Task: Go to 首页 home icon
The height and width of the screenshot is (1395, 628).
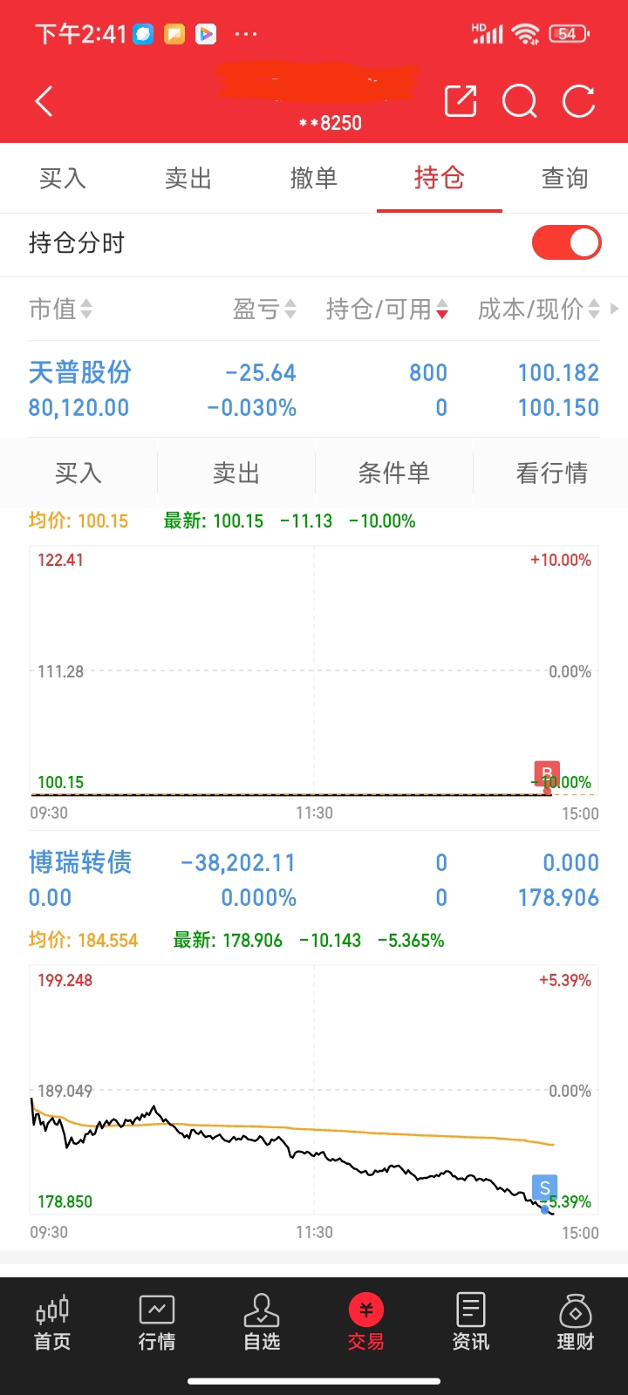Action: click(x=52, y=1322)
